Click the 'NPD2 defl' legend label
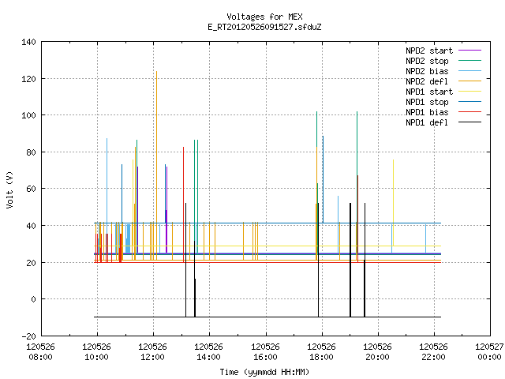Image resolution: width=505 pixels, height=379 pixels. pyautogui.click(x=427, y=81)
